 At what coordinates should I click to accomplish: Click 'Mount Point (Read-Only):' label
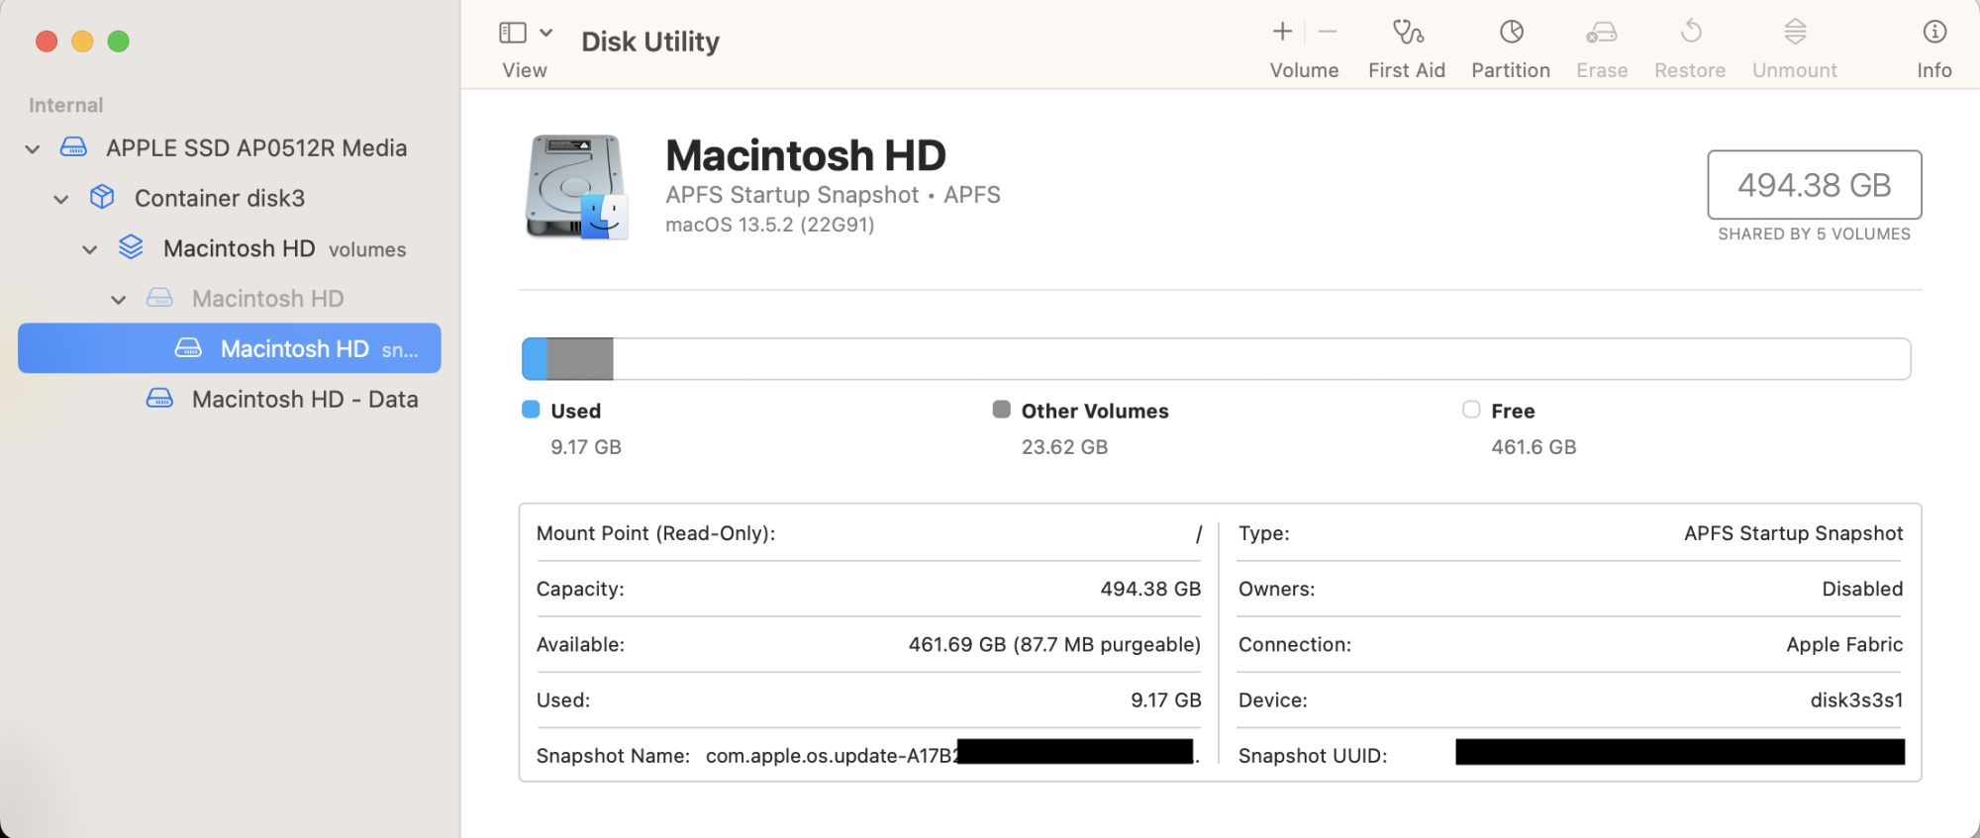point(655,534)
